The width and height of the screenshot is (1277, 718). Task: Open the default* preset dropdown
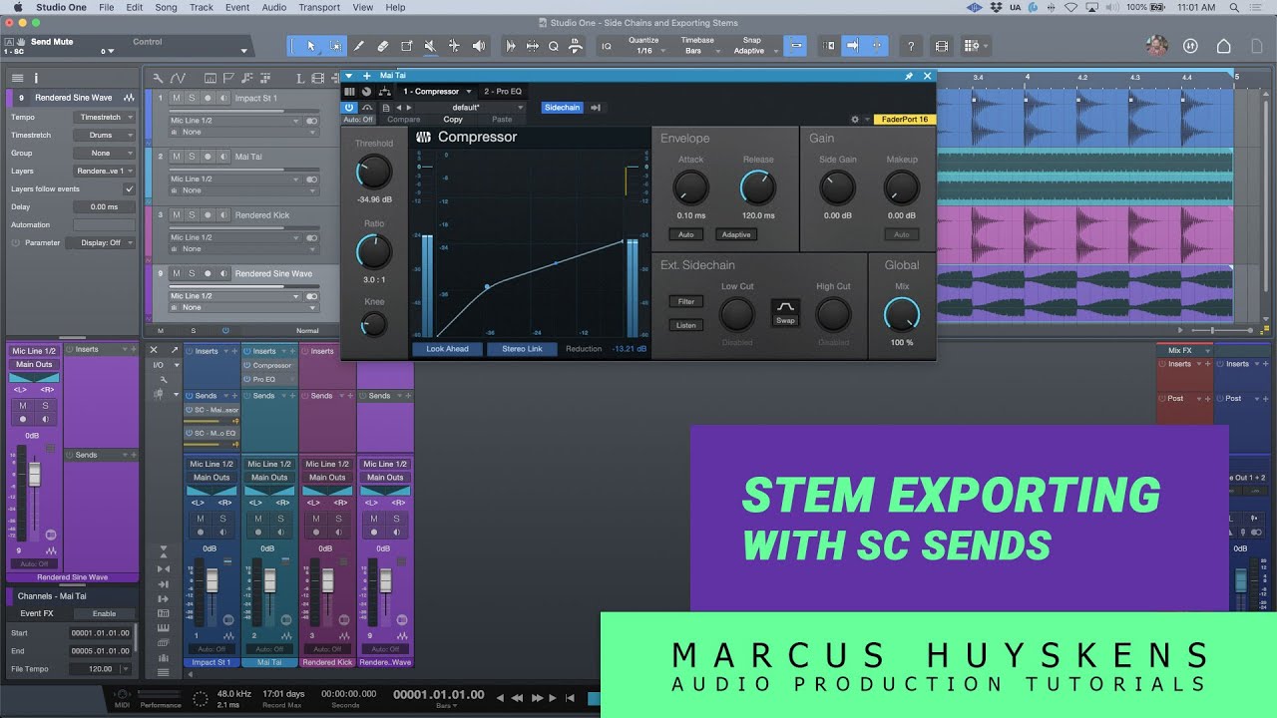tap(471, 108)
